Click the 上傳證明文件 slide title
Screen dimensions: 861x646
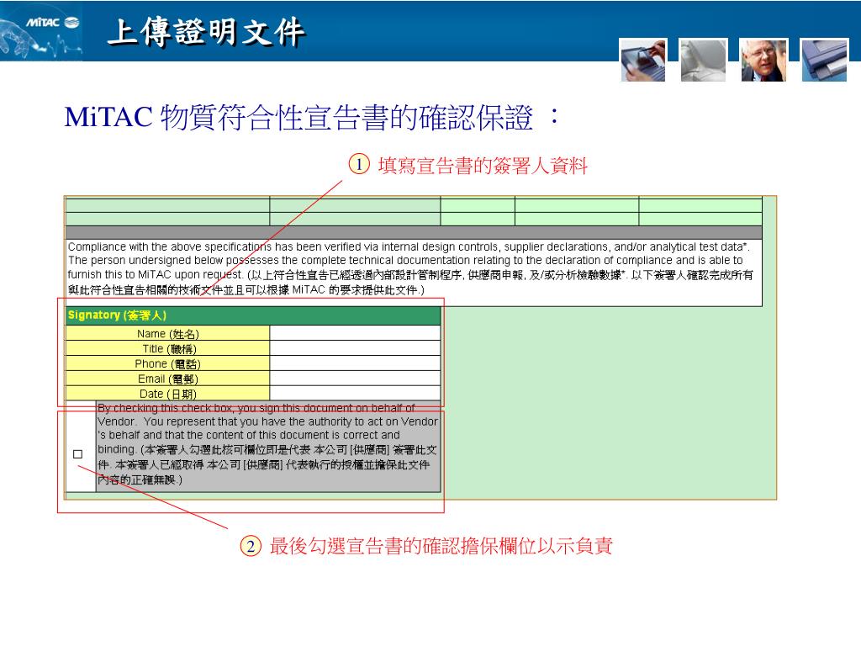(207, 31)
